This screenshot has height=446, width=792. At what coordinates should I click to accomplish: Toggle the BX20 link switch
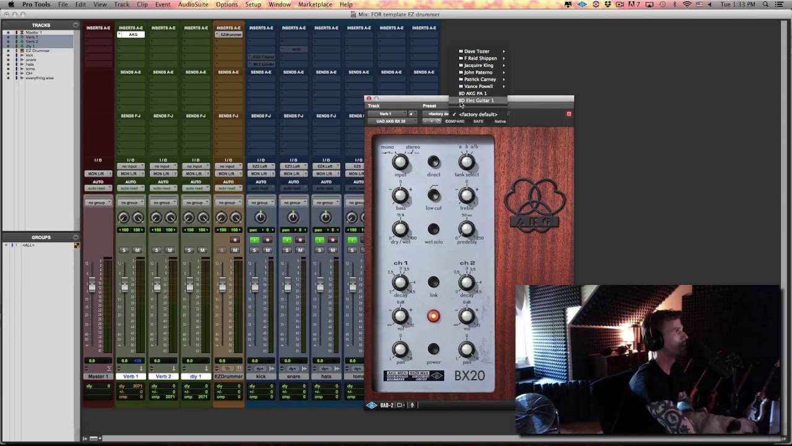tap(434, 282)
